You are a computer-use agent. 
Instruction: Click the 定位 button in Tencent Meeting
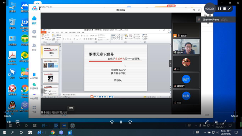pos(71,108)
